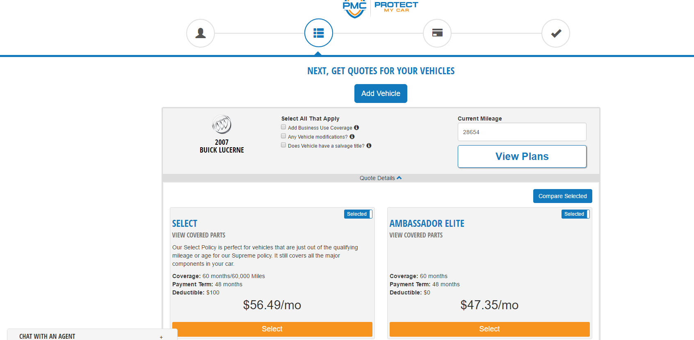Open info tooltip for salvage title question

[368, 146]
